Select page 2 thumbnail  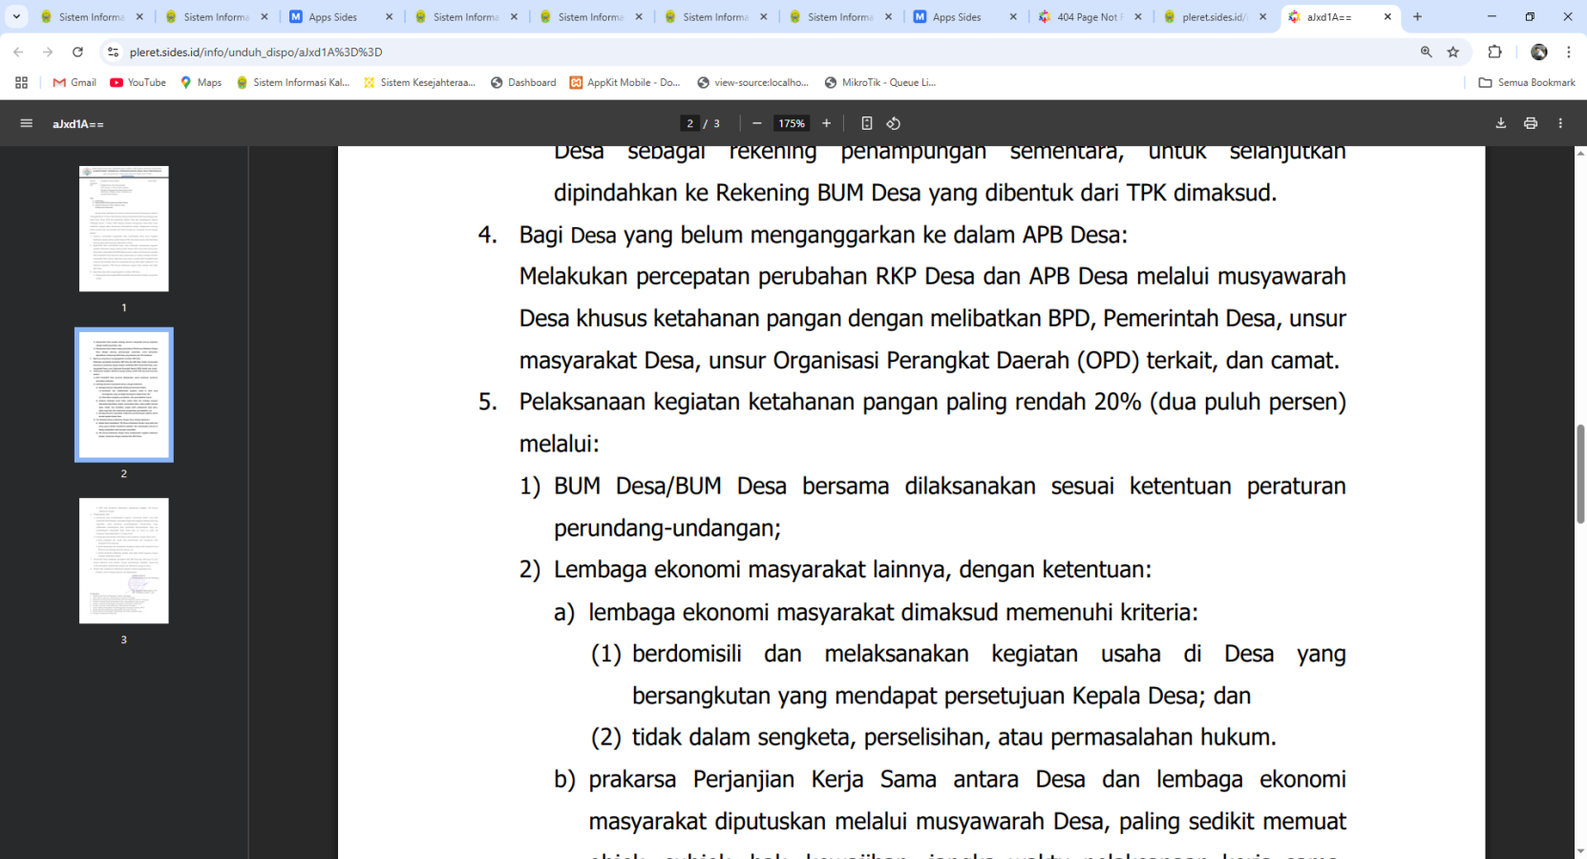[124, 395]
